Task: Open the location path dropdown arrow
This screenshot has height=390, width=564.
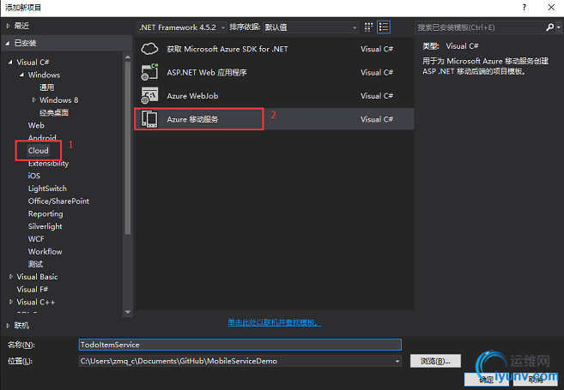Action: pyautogui.click(x=397, y=361)
